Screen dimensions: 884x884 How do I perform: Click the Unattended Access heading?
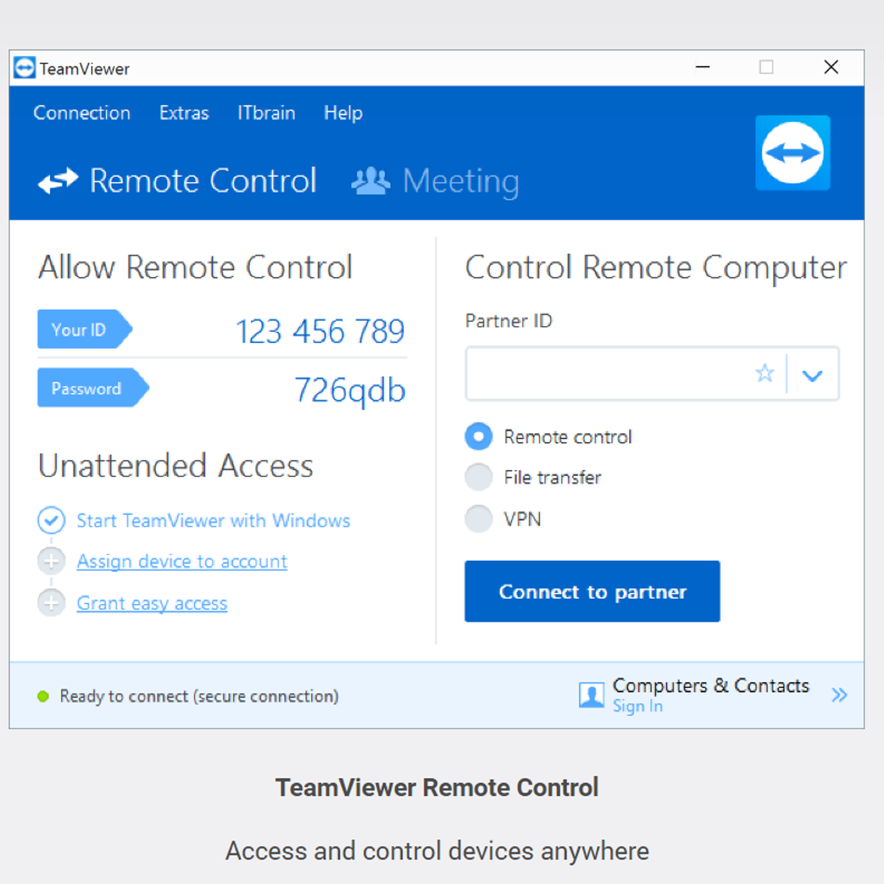(x=176, y=465)
